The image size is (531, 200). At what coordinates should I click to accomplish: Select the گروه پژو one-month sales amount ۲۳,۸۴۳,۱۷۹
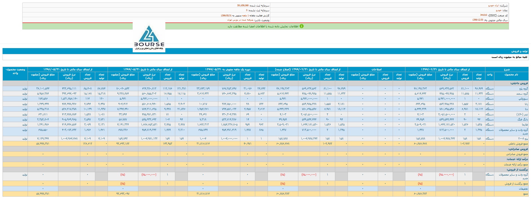tap(203, 89)
